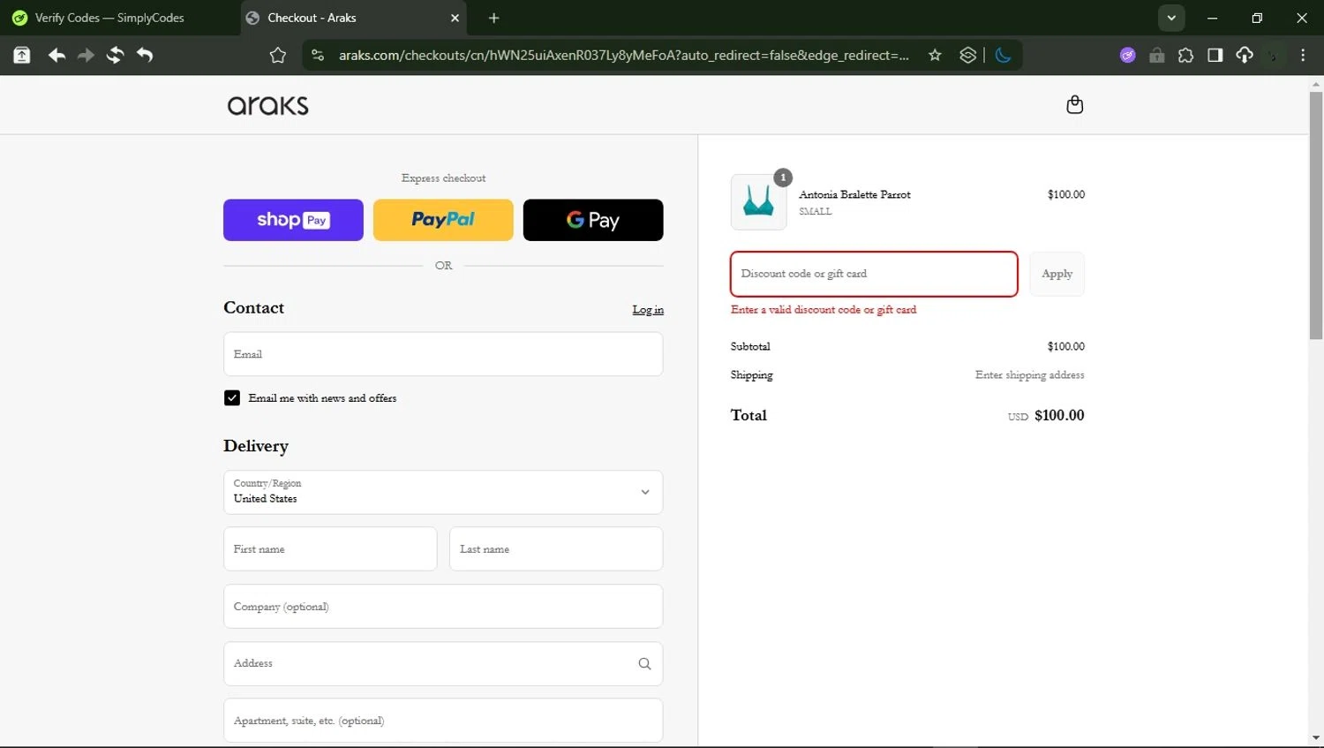Open the purple round extension icon
The height and width of the screenshot is (748, 1324).
[1127, 56]
